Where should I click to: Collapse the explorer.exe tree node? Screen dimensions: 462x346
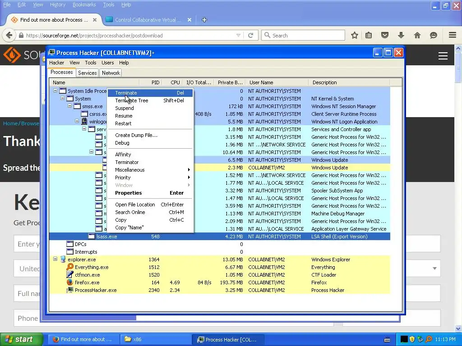(x=55, y=259)
